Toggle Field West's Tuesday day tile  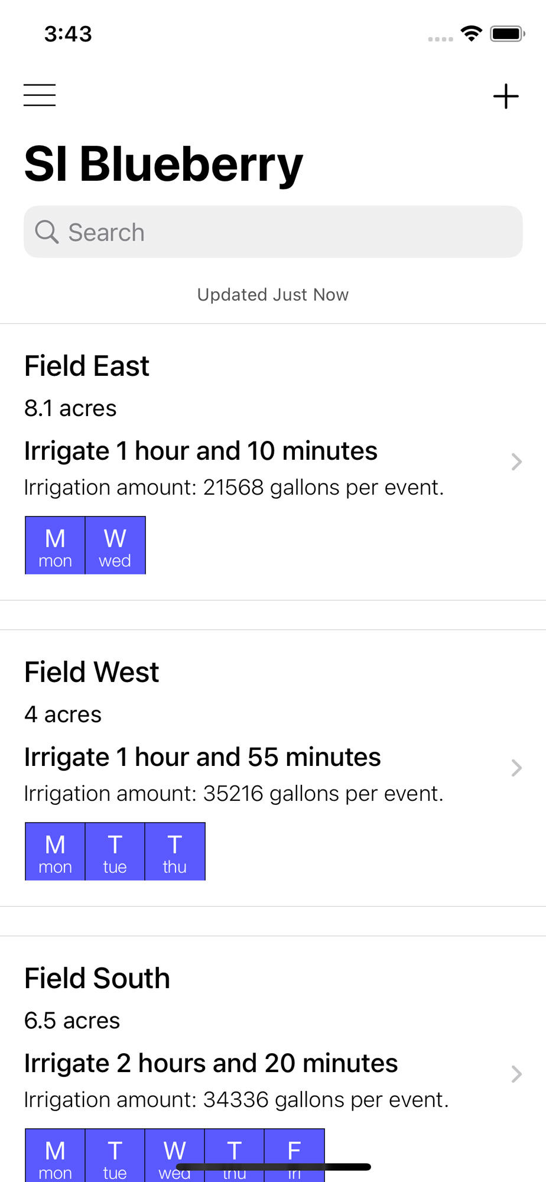pos(115,852)
